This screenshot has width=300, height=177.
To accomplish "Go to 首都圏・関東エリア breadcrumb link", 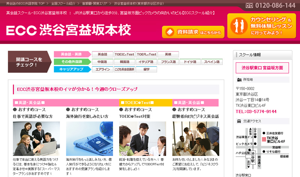I will 94,3.
